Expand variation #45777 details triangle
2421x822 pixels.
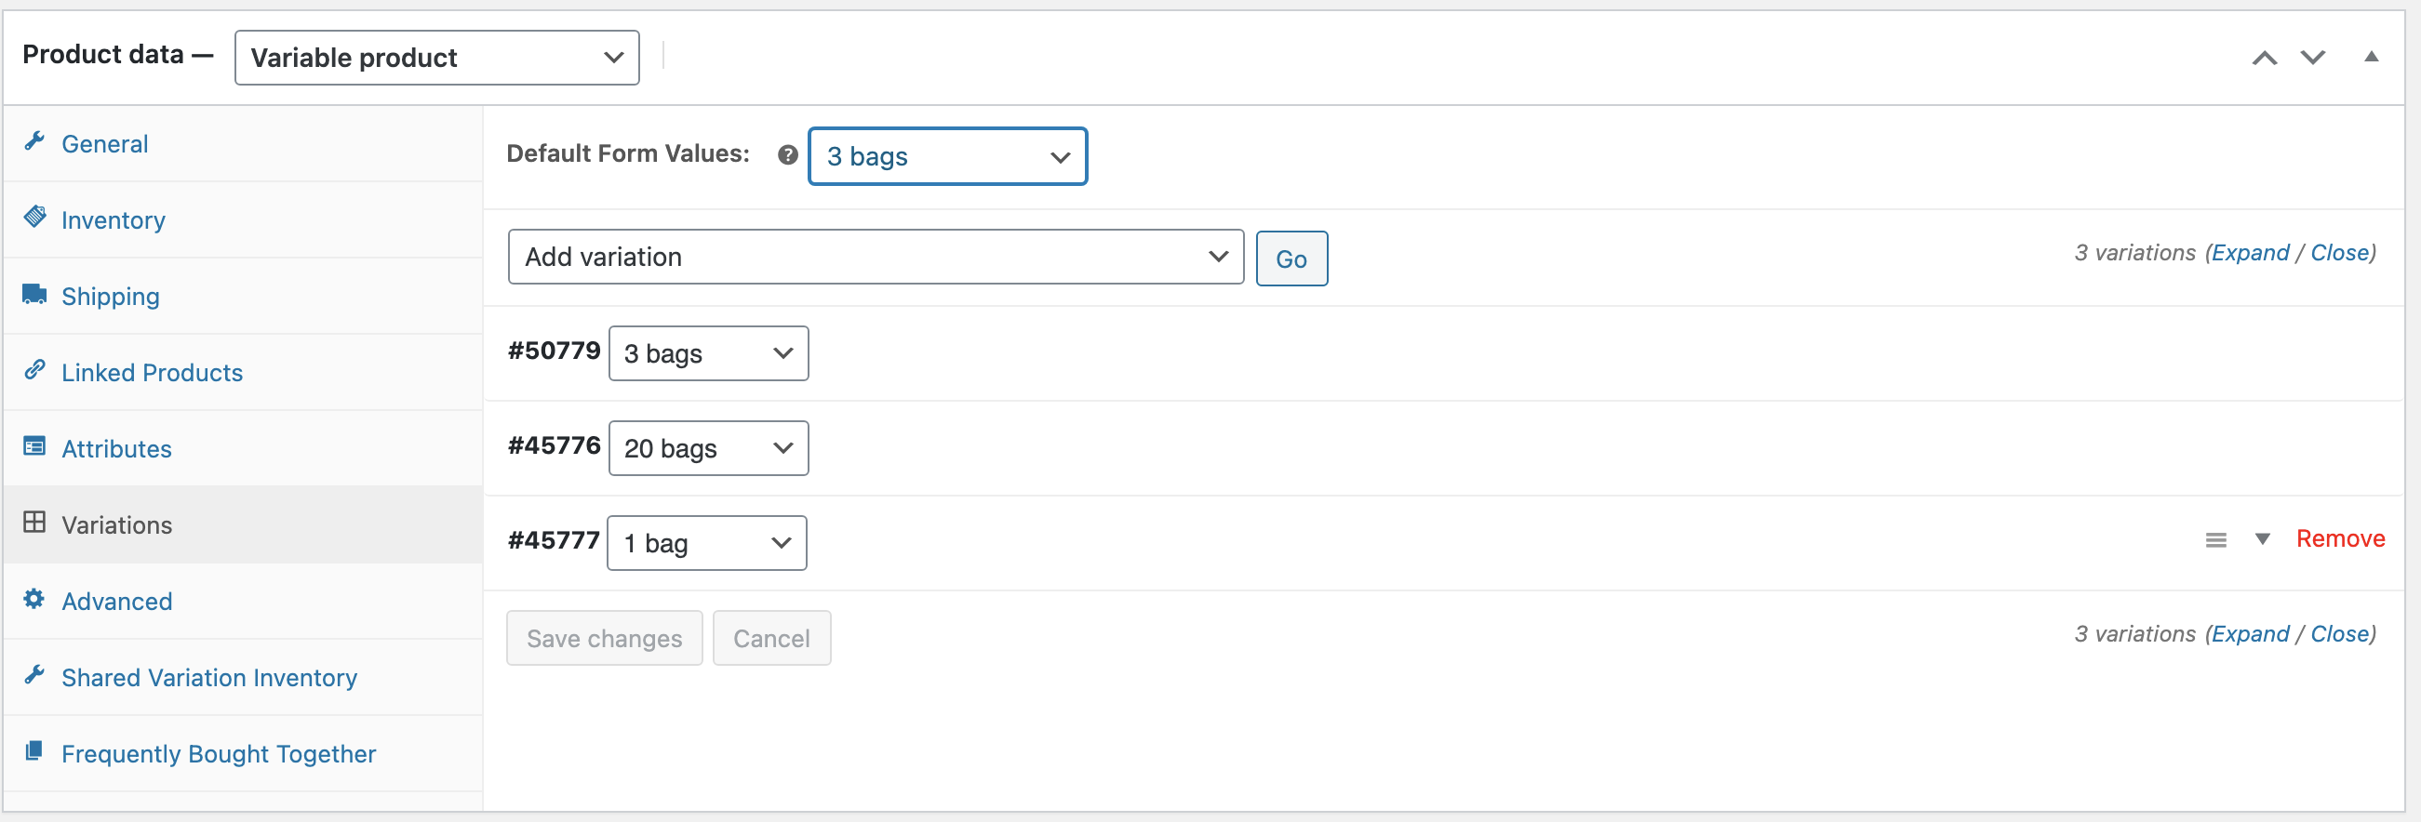2262,539
